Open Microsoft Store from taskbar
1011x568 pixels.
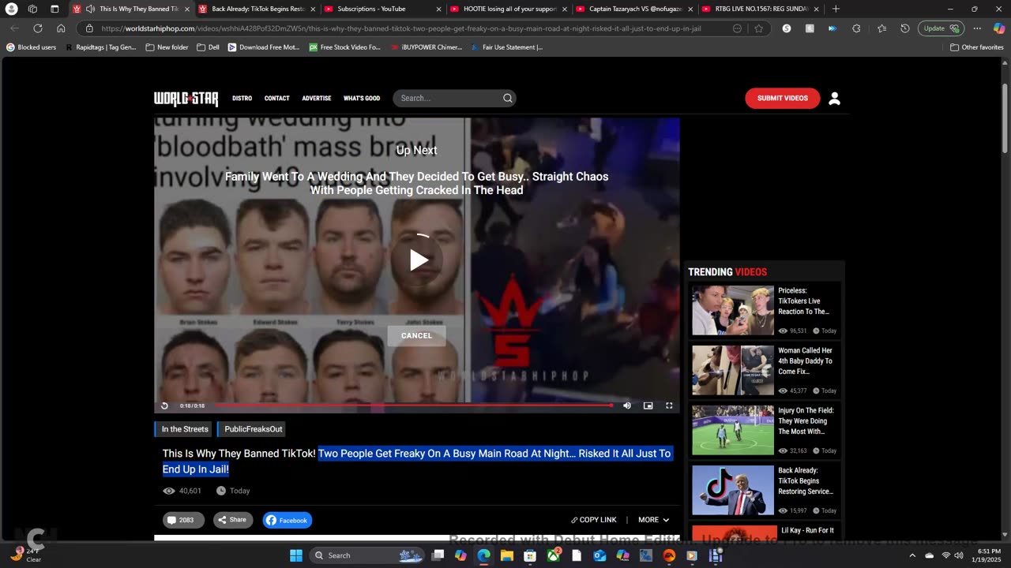530,555
